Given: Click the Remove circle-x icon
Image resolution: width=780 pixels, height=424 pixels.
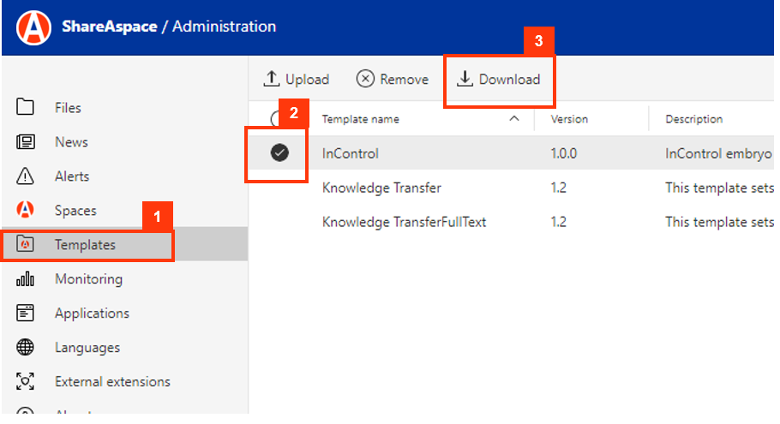Looking at the screenshot, I should pyautogui.click(x=365, y=79).
